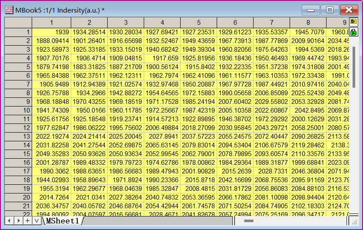The width and height of the screenshot is (363, 230).
Task: Select row 10 header
Action: pyautogui.click(x=18, y=110)
